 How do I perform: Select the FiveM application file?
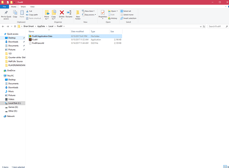75,40
